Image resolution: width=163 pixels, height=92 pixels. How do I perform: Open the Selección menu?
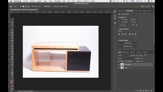(x=57, y=1)
